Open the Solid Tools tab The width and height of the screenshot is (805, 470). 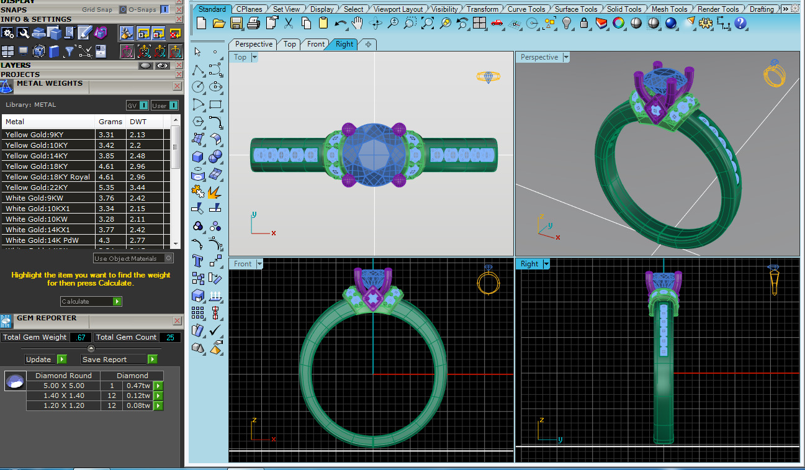[x=624, y=9]
